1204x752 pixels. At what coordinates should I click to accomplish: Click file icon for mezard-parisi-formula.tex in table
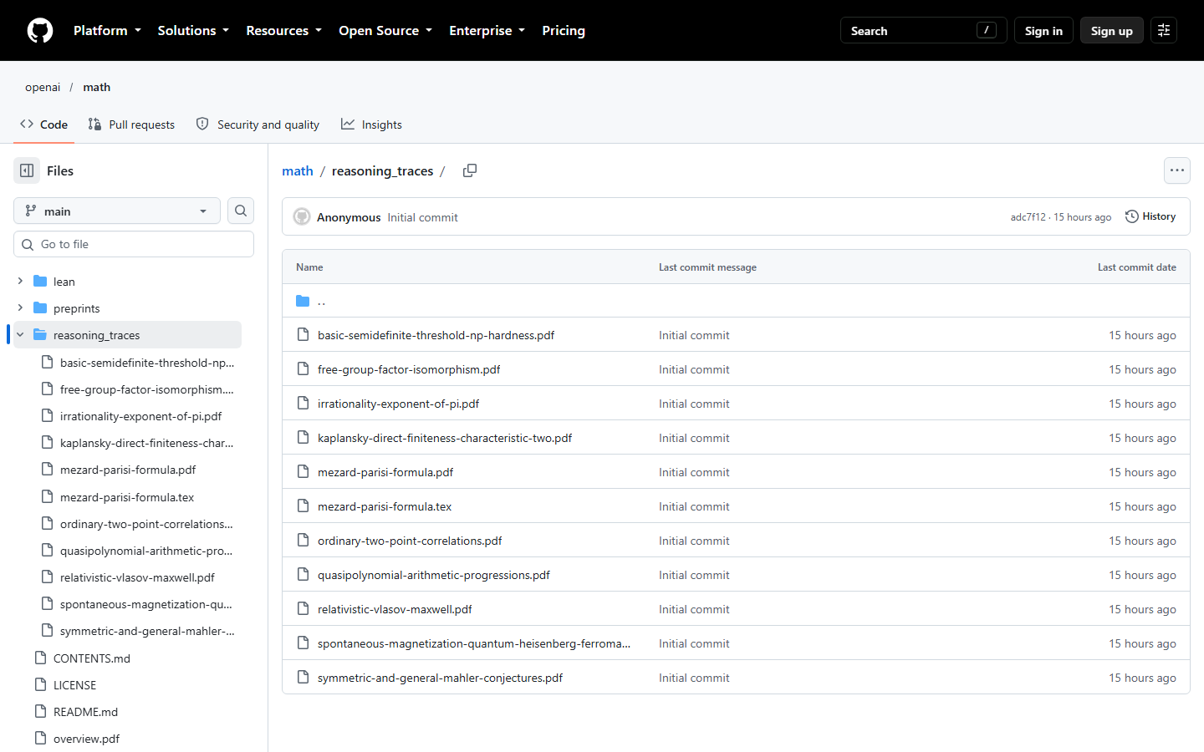coord(303,506)
